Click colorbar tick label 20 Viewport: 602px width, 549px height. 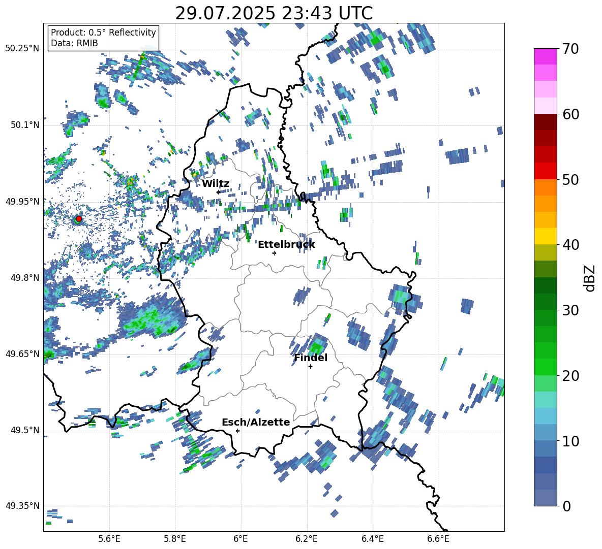(x=570, y=376)
